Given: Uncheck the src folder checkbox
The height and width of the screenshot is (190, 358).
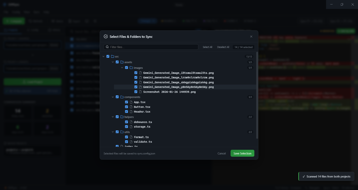Looking at the screenshot, I should click(x=108, y=56).
